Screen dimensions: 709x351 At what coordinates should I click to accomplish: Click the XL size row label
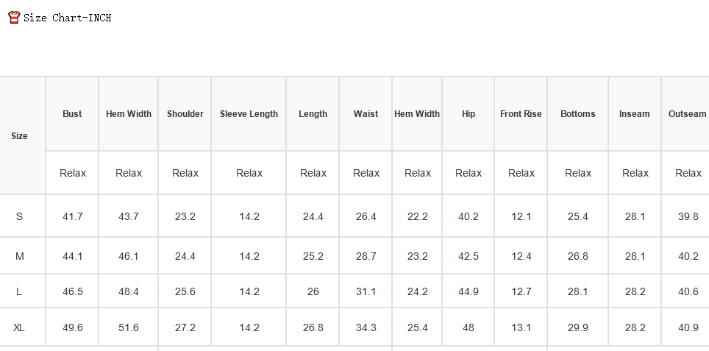click(19, 327)
